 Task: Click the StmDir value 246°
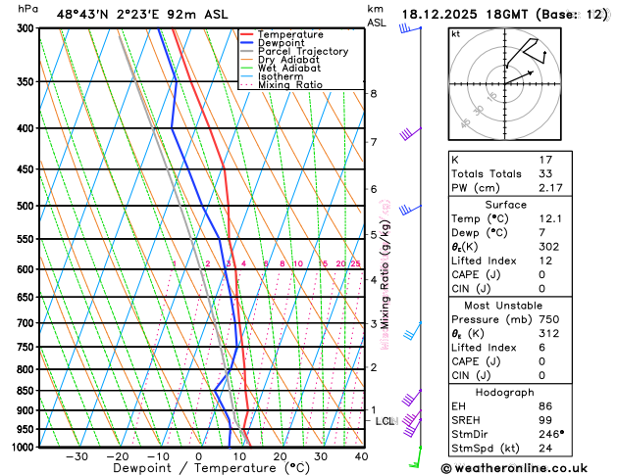[x=551, y=434]
